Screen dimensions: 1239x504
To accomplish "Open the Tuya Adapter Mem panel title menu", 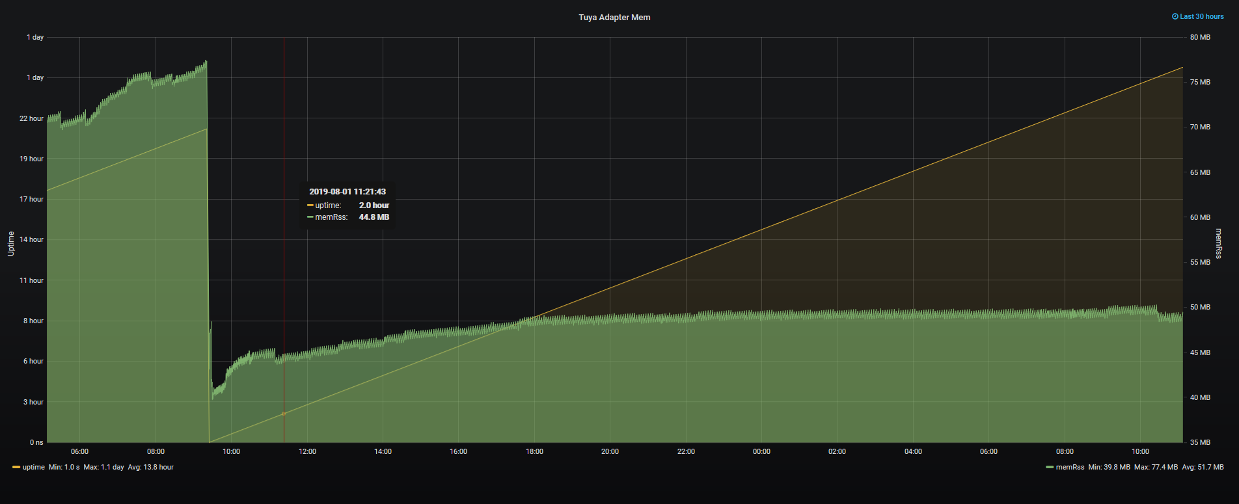I will point(614,18).
